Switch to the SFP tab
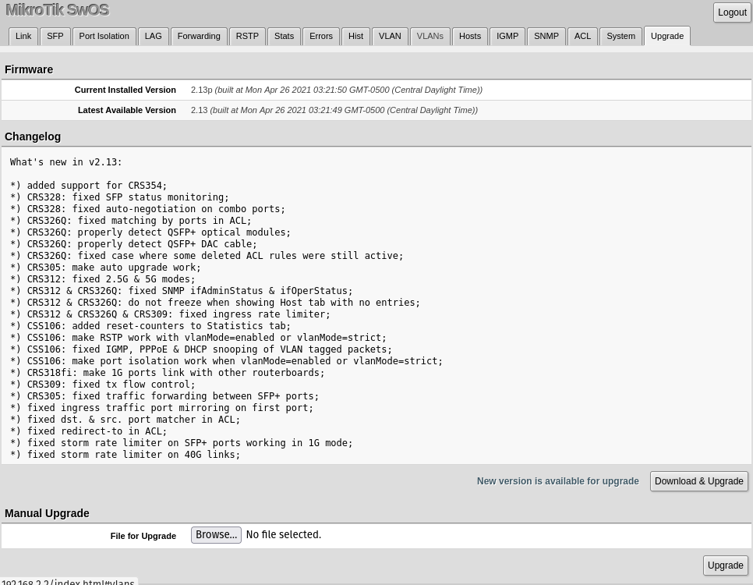 [x=55, y=36]
